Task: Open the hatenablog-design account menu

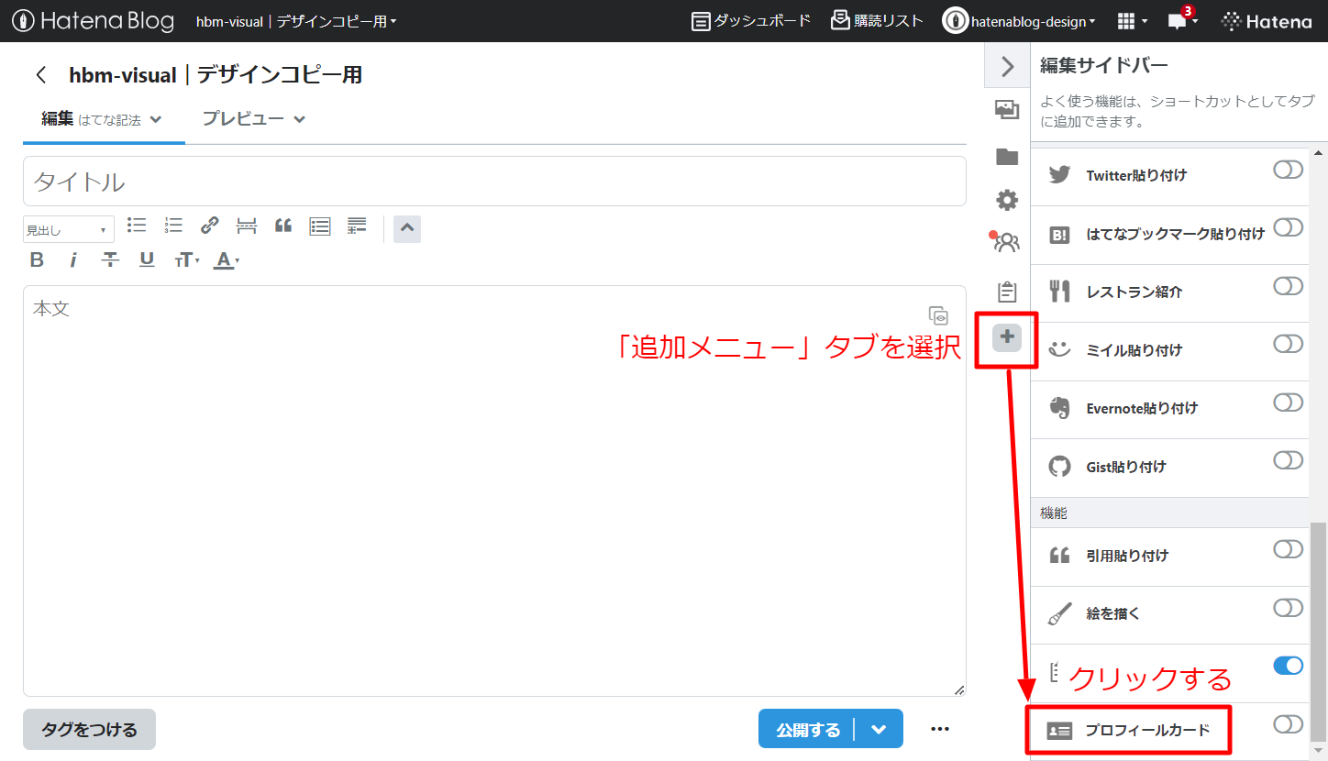Action: coord(1019,21)
